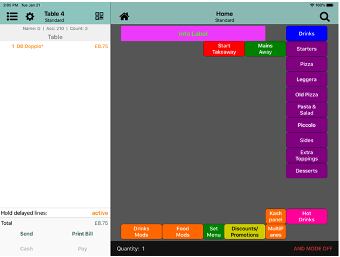This screenshot has height=257, width=340.
Task: Tap the Quantity field
Action: [131, 249]
